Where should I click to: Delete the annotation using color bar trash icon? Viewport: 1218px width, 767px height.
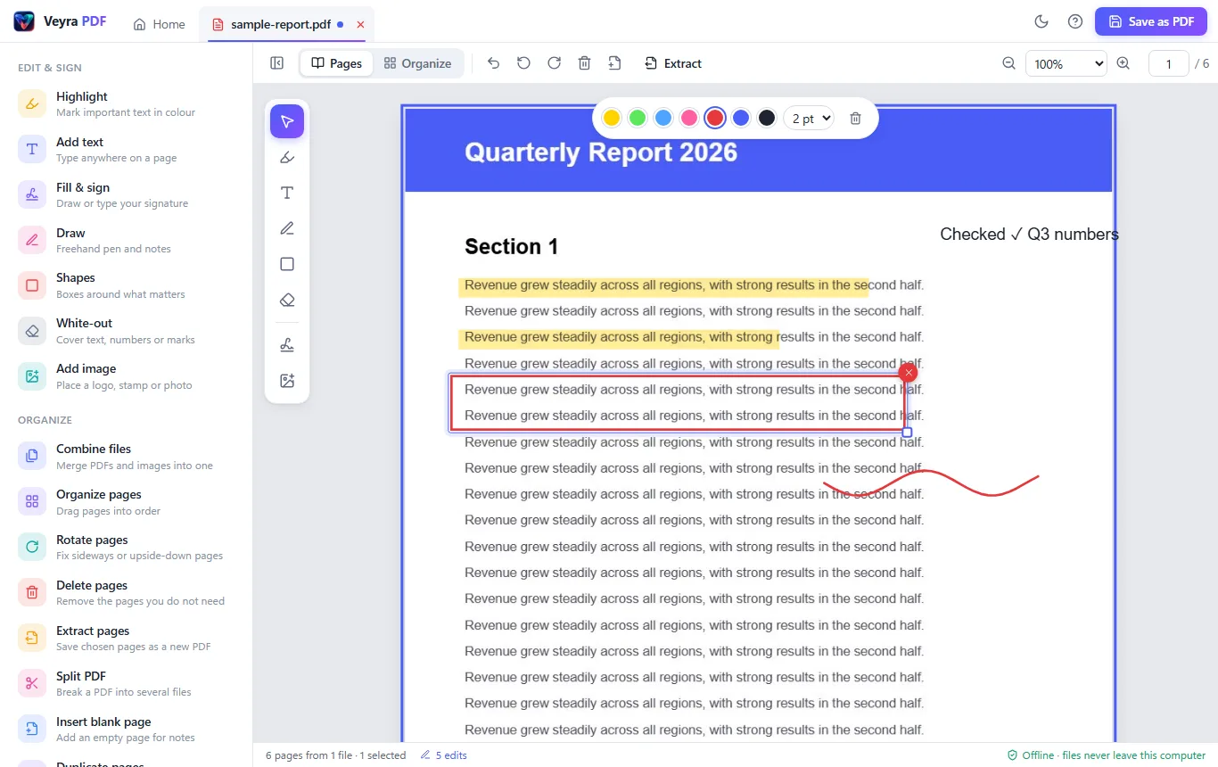(855, 118)
